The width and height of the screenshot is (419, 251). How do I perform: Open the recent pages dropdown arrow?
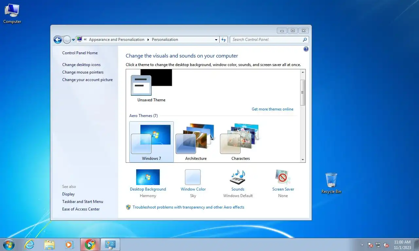point(73,40)
